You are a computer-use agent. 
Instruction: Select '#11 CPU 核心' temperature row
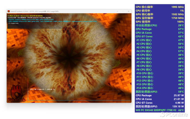pos(160,77)
